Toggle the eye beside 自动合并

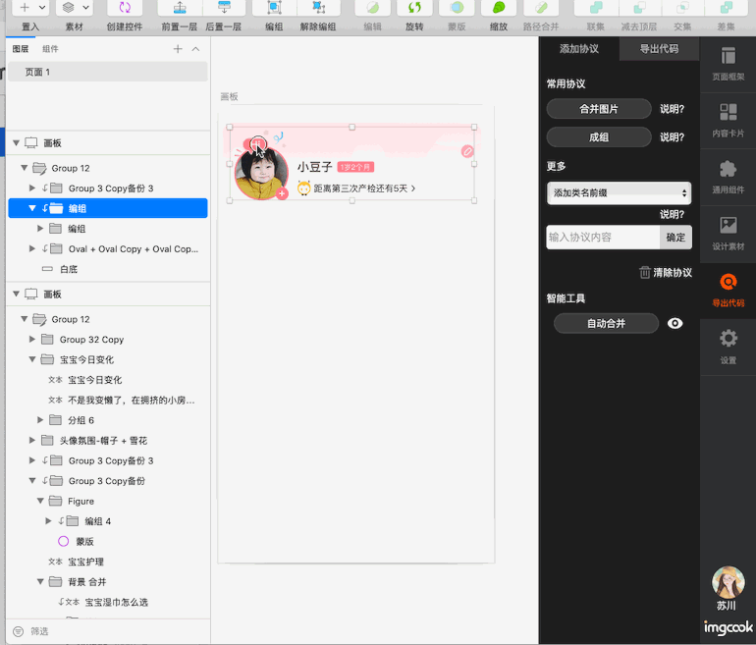coord(675,323)
